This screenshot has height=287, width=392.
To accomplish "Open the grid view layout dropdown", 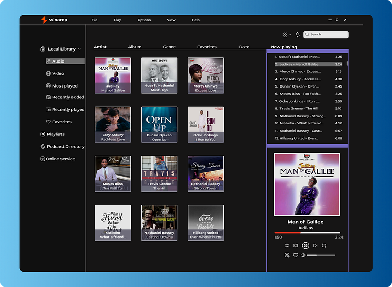I will [x=287, y=35].
